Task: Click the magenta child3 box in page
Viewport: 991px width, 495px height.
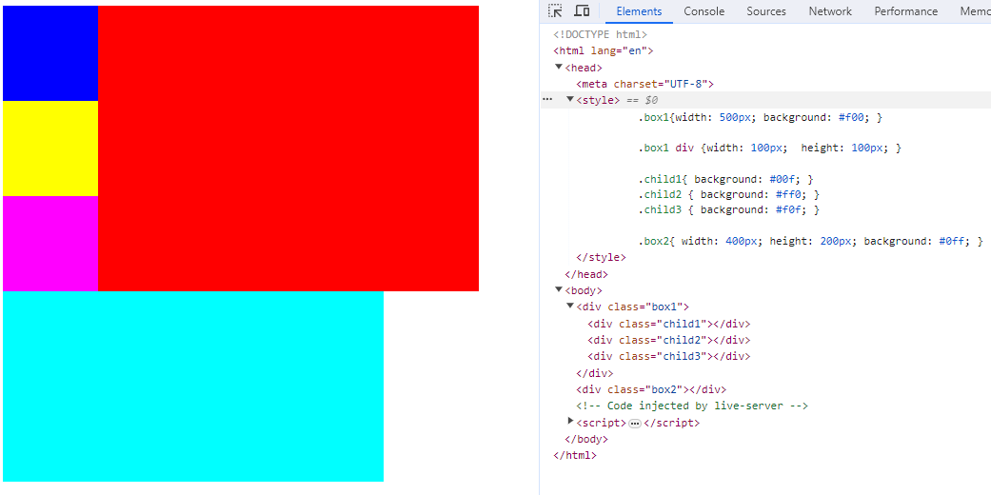Action: 50,244
